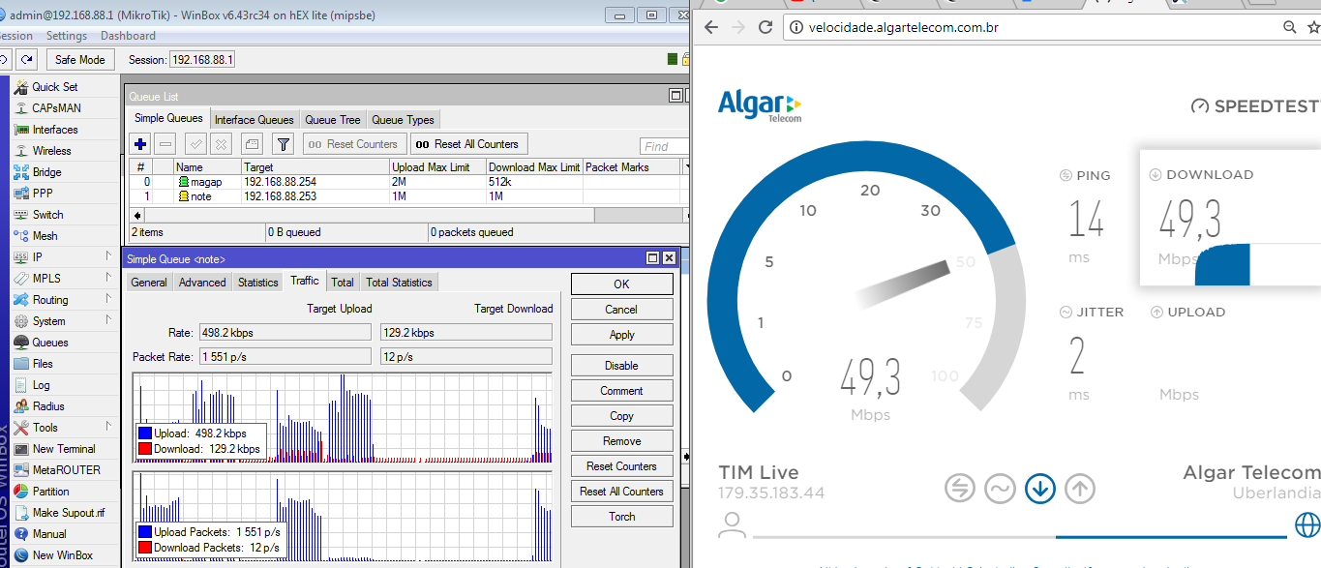Image resolution: width=1321 pixels, height=568 pixels.
Task: Open New Terminal in the sidebar
Action: point(64,449)
